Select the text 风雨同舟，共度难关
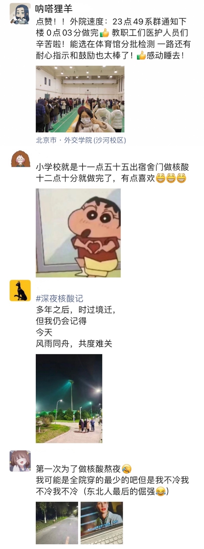This screenshot has height=549, width=204. (74, 343)
